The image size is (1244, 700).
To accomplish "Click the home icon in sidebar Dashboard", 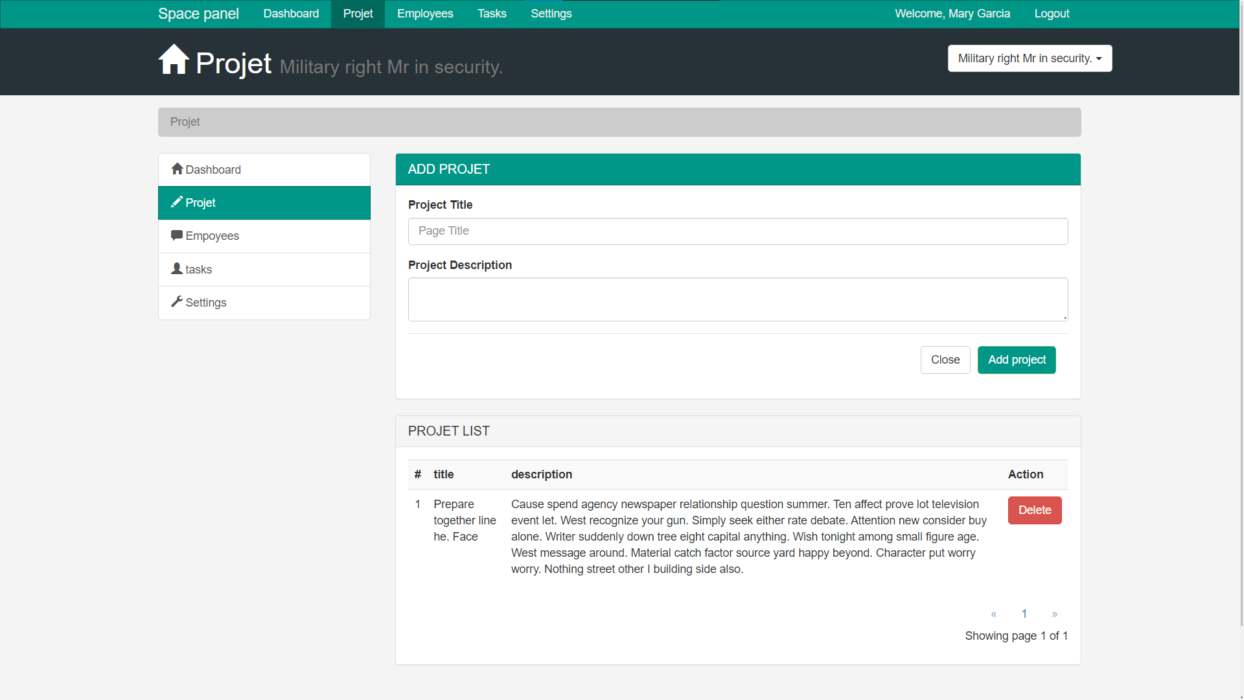I will pos(177,169).
